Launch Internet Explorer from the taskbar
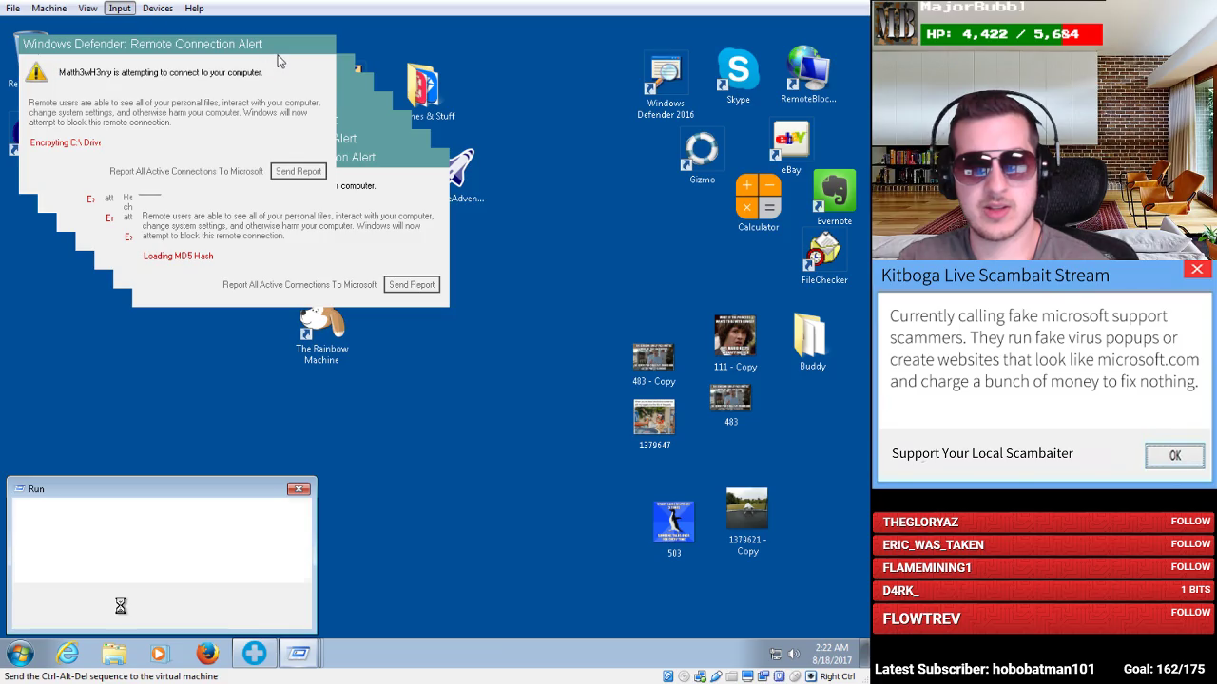 pos(68,654)
